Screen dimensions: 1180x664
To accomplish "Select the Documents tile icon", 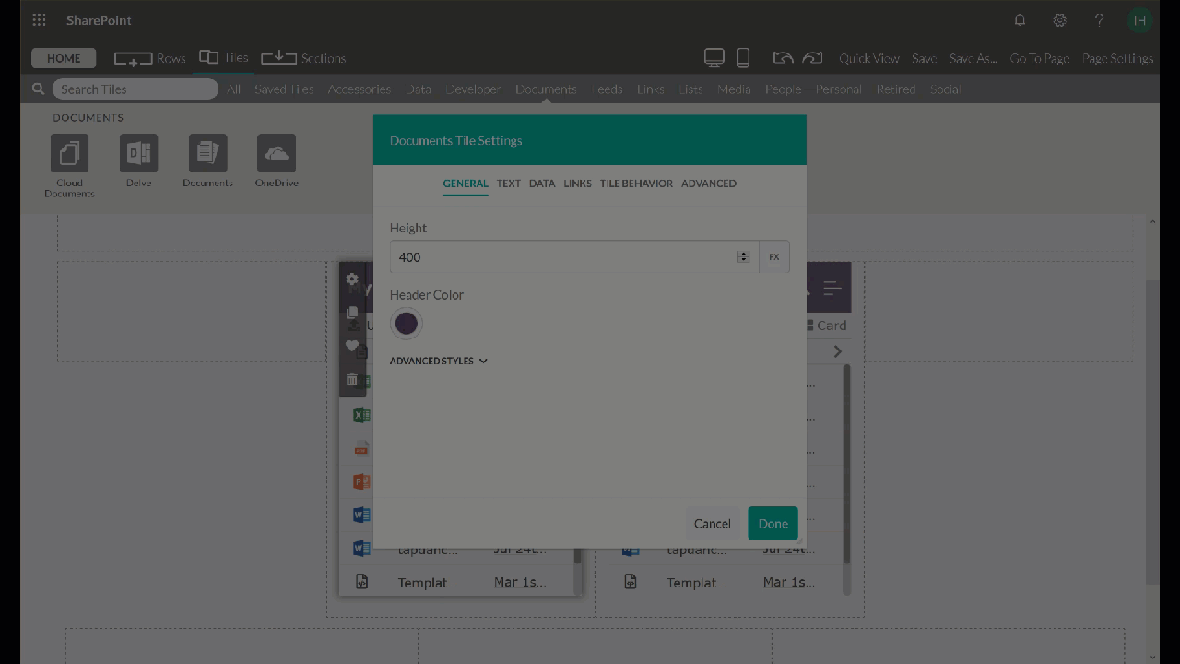I will click(x=208, y=153).
